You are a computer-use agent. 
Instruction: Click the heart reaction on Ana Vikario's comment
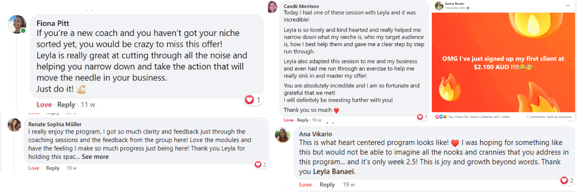[x=564, y=180]
